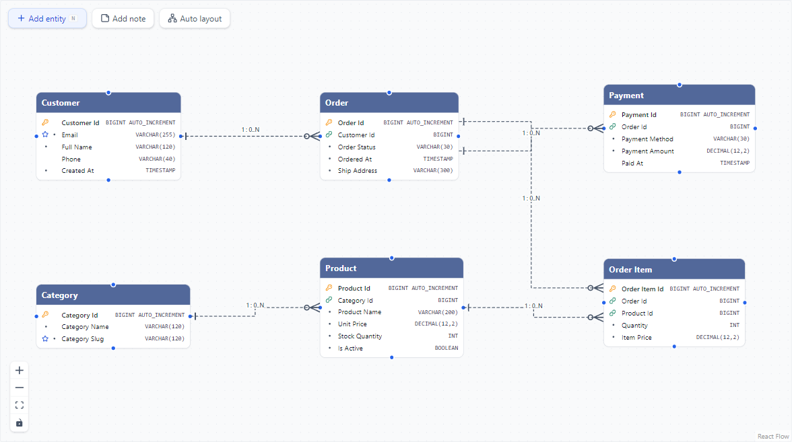Click the link icon beside Customer Id in Order
792x442 pixels.
329,135
